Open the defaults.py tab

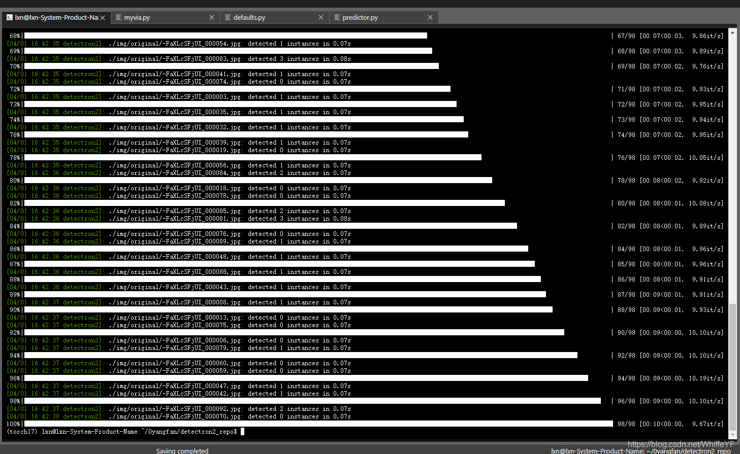coord(249,17)
